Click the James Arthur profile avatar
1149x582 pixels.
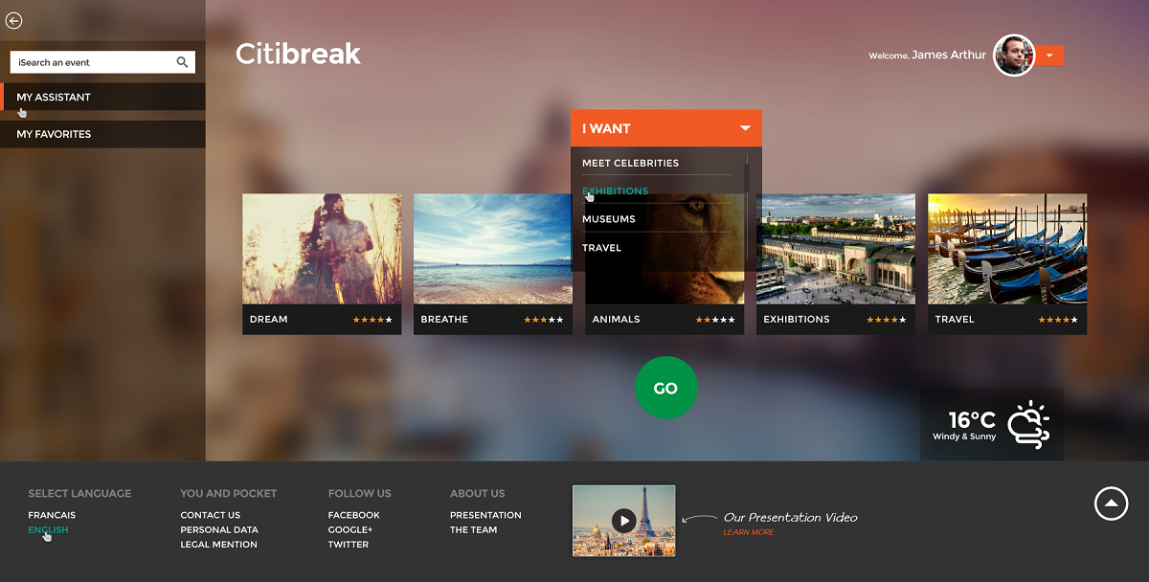[x=1014, y=56]
